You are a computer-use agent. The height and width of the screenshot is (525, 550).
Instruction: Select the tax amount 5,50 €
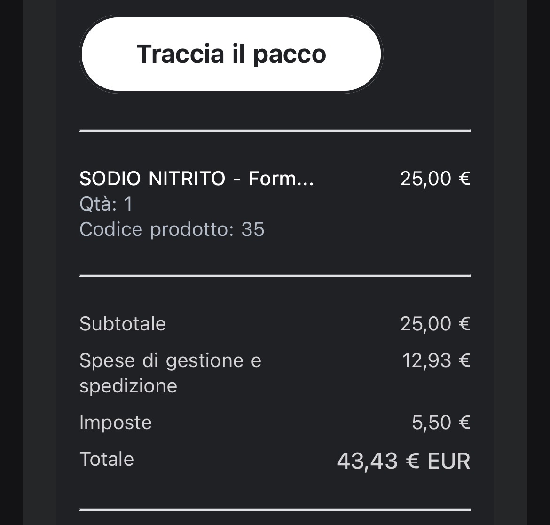441,423
